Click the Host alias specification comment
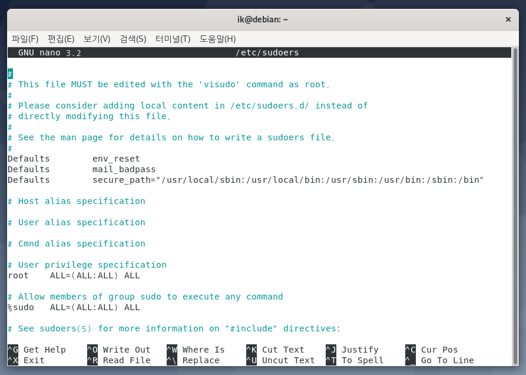 [x=77, y=202]
